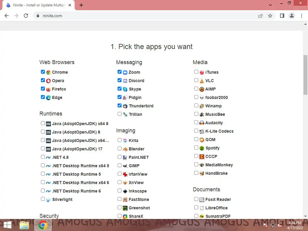This screenshot has width=308, height=231.
Task: Share this page from the address bar
Action: coord(260,16)
